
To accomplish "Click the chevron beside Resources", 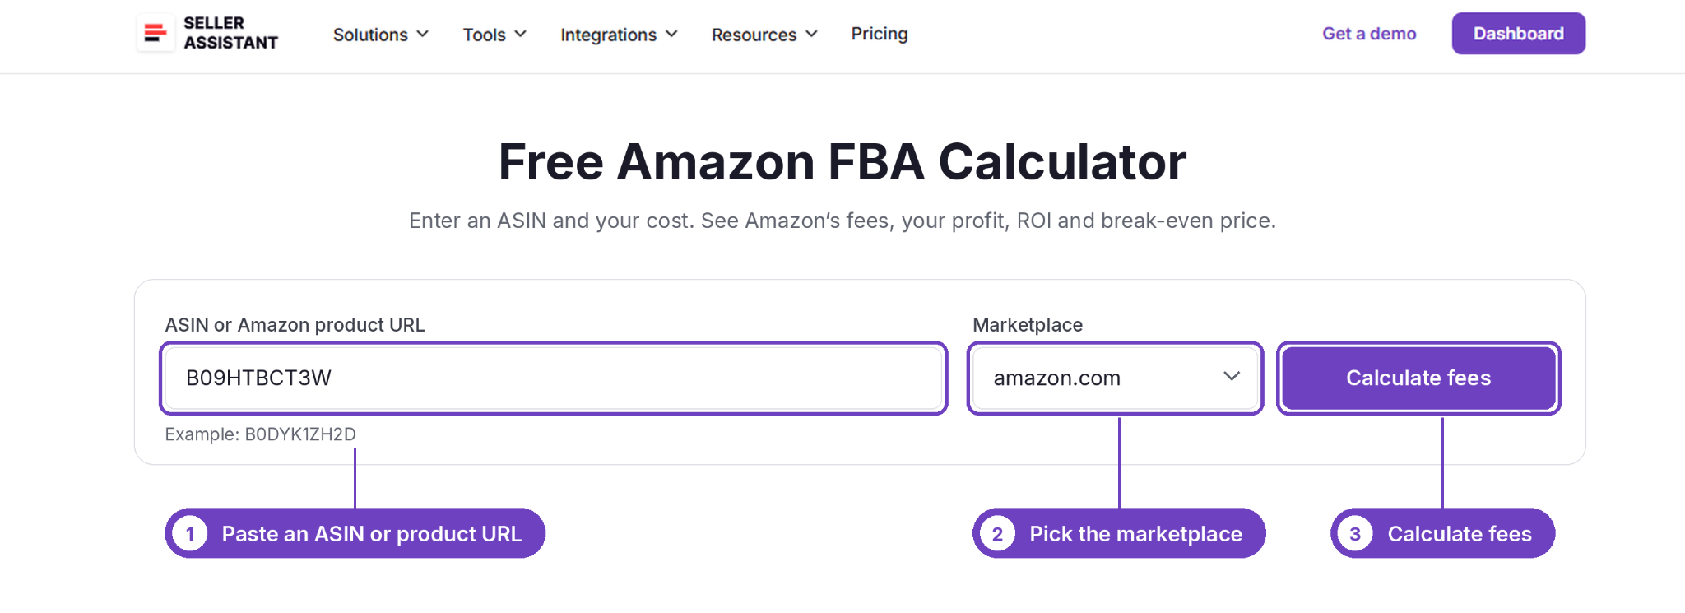I will [x=811, y=34].
